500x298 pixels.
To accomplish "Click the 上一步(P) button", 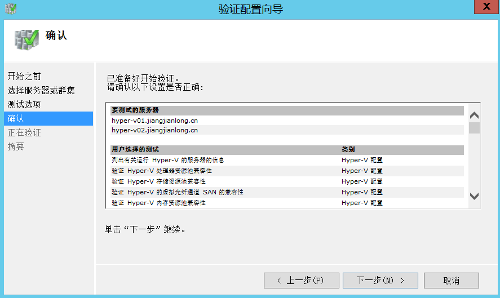I will 302,281.
